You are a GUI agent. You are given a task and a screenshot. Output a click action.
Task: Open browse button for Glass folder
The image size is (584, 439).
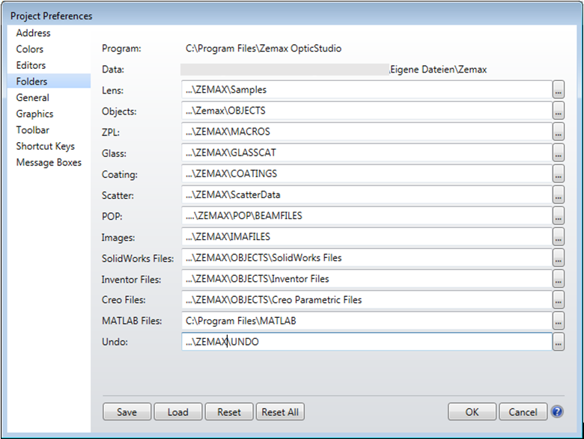(x=559, y=153)
